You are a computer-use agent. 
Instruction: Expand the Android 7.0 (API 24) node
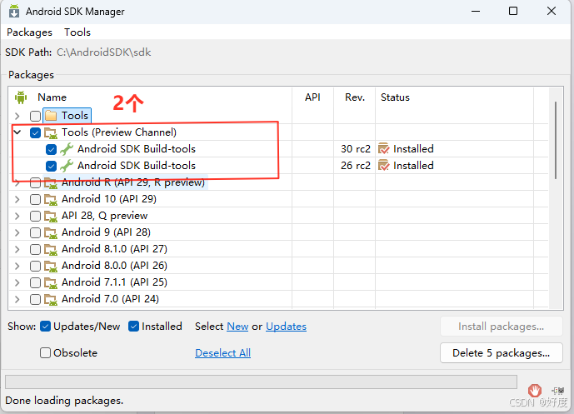(x=17, y=299)
